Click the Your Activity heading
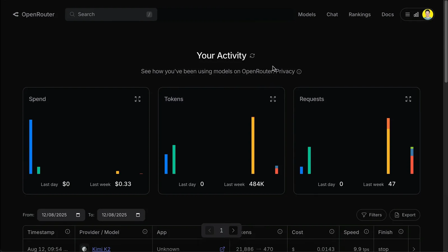Image resolution: width=448 pixels, height=252 pixels. (221, 55)
